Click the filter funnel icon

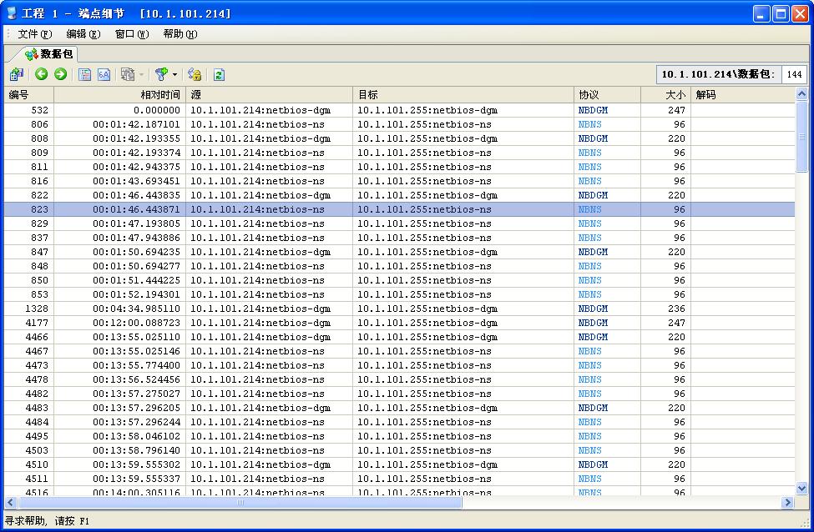coord(161,74)
